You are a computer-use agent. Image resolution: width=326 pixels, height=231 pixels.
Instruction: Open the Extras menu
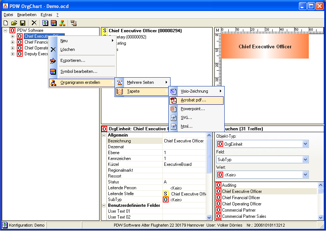(x=46, y=15)
